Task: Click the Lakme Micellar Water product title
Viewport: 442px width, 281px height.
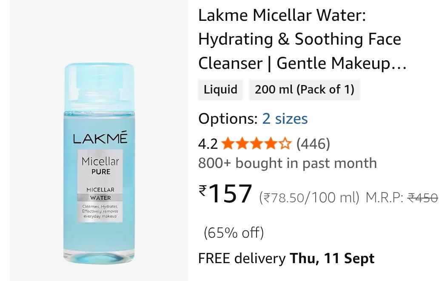Action: (302, 39)
